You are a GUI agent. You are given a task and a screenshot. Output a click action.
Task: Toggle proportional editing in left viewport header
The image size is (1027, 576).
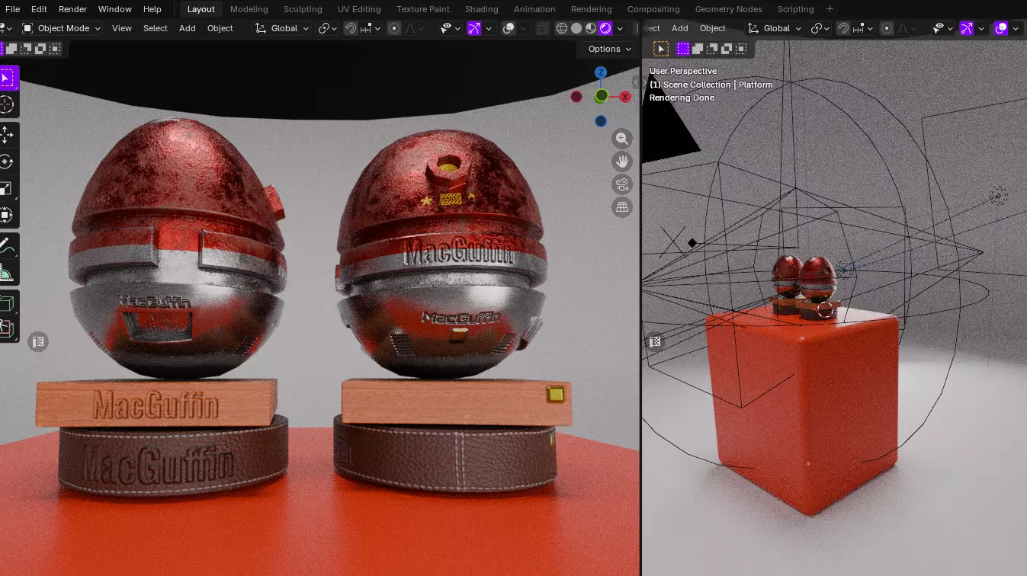coord(394,28)
